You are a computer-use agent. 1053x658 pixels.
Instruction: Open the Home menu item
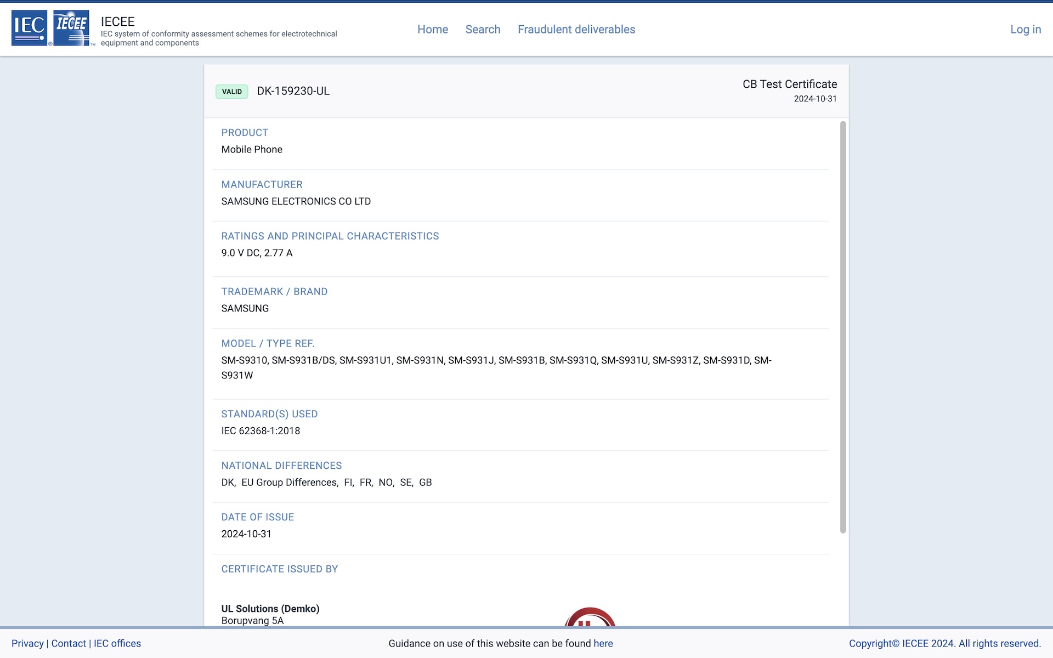[433, 30]
